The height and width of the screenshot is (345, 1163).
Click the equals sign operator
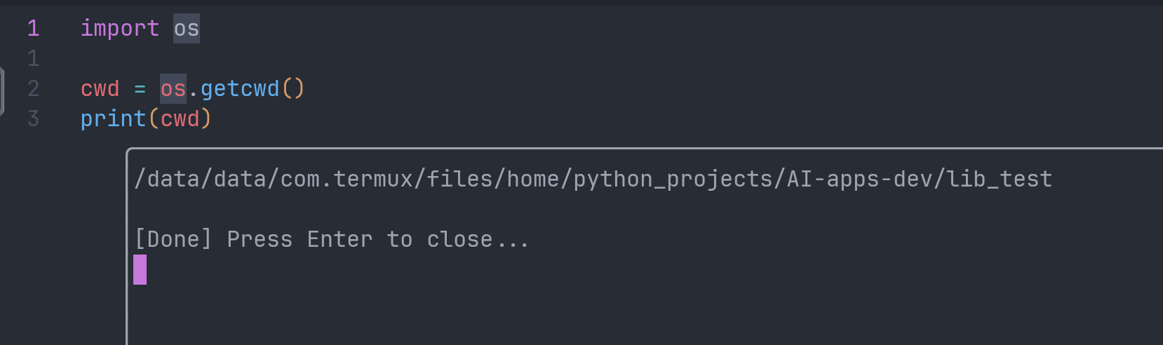(140, 89)
